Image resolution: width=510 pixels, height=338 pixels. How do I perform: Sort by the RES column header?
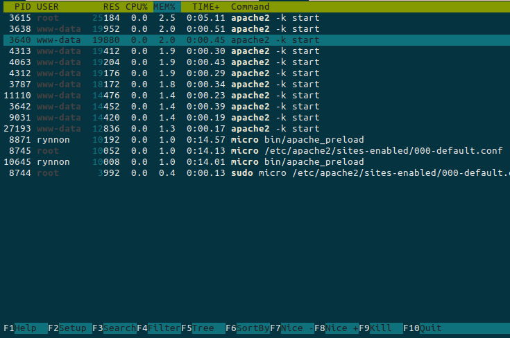(x=111, y=6)
